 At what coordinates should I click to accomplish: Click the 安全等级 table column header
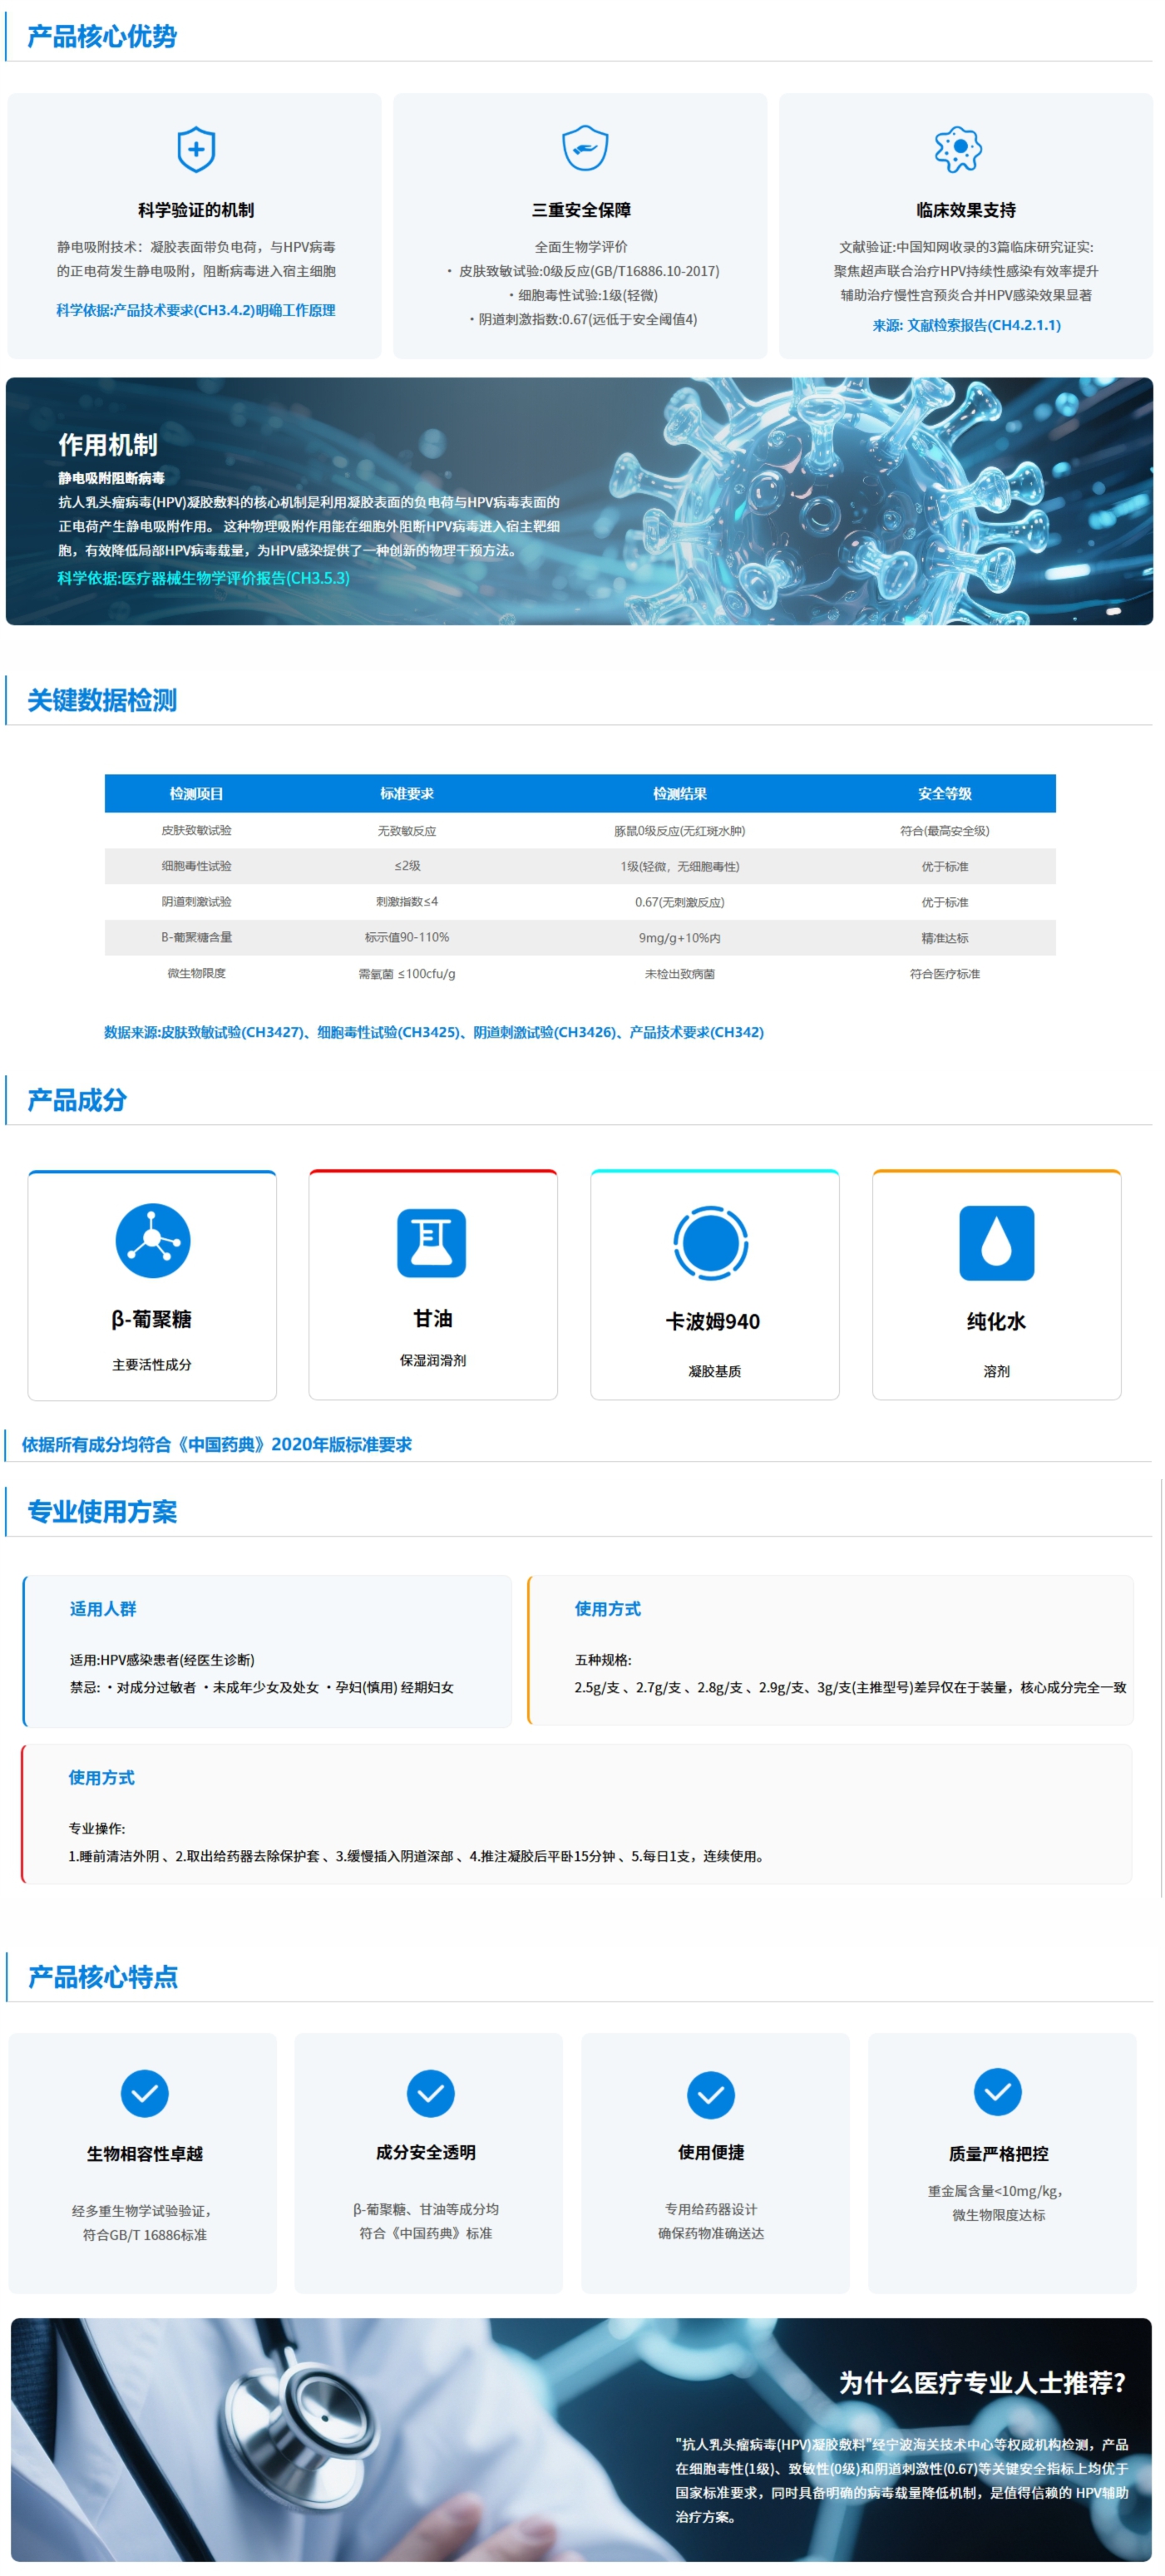coord(945,793)
